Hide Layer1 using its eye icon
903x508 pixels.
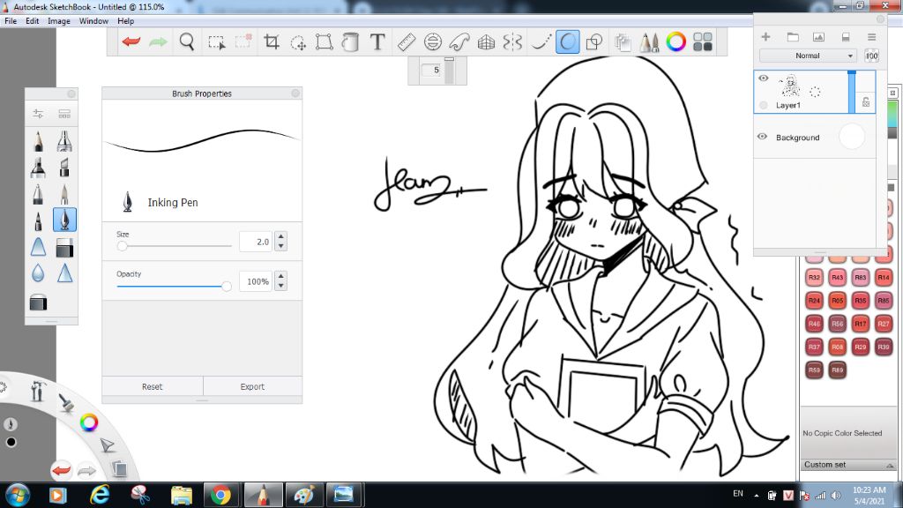click(x=763, y=78)
